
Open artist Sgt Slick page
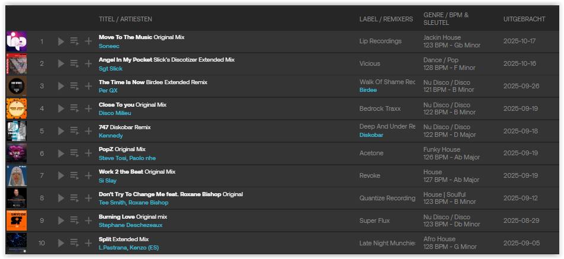click(111, 68)
